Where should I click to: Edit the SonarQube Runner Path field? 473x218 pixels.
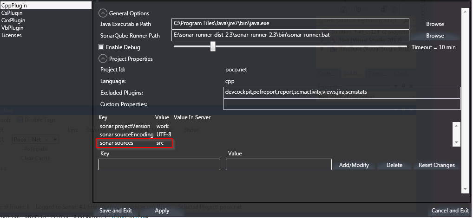290,36
